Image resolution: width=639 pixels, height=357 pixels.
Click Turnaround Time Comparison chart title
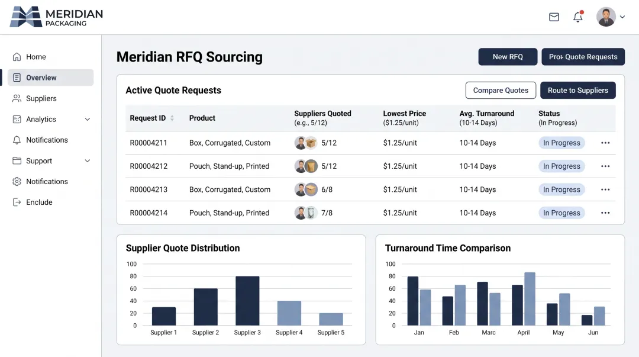(x=447, y=248)
